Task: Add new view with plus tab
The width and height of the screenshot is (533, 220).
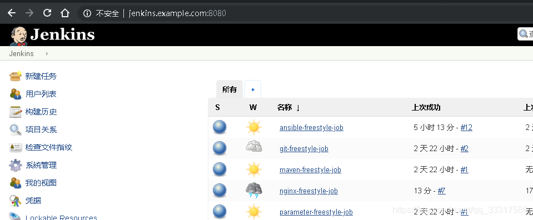Action: click(x=252, y=89)
